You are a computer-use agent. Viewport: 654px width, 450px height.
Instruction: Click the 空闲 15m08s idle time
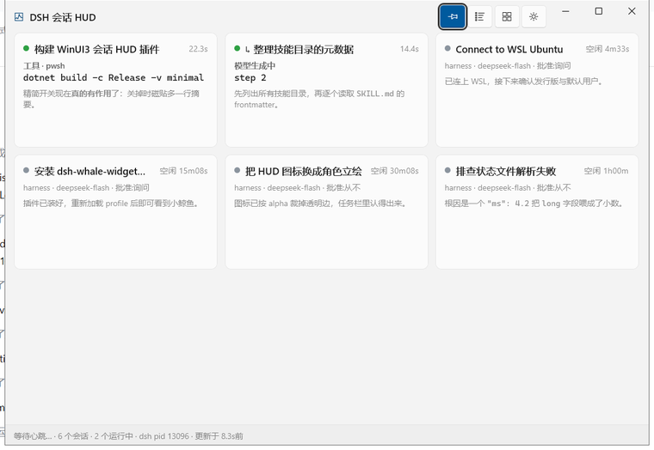(183, 171)
